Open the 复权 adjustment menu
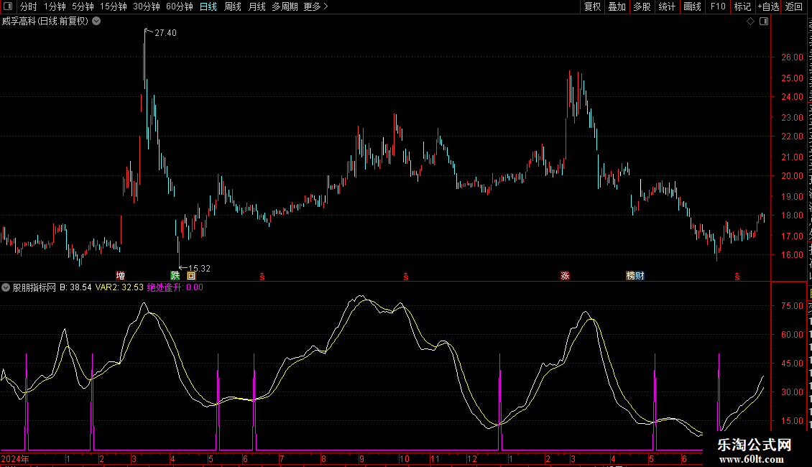Image resolution: width=812 pixels, height=467 pixels. pyautogui.click(x=592, y=6)
